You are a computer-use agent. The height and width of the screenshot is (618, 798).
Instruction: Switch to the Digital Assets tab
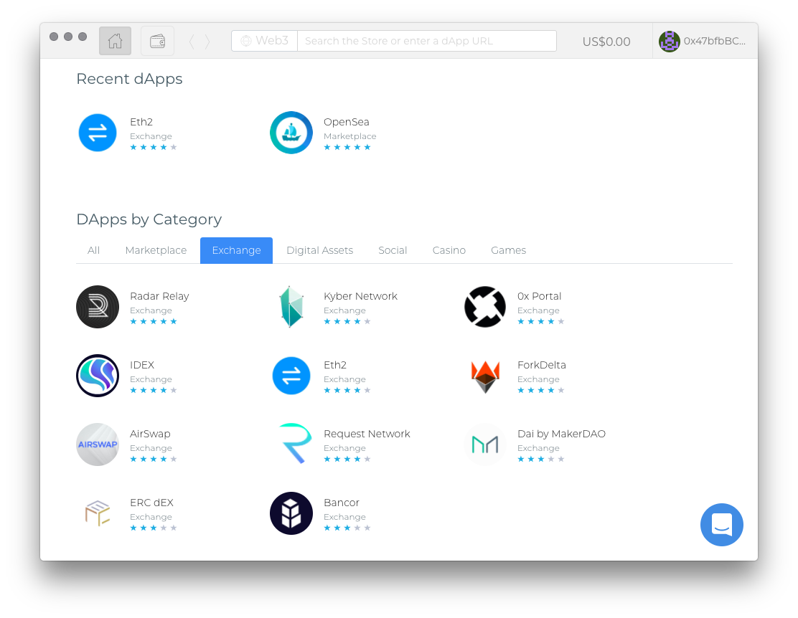coord(319,250)
